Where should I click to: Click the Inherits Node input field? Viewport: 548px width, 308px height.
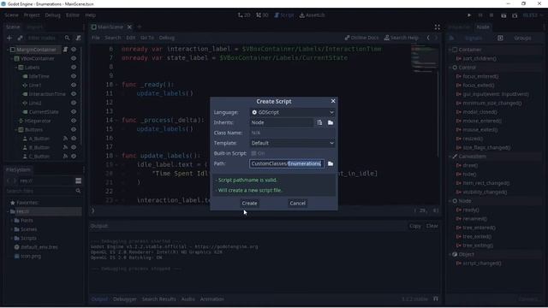282,122
